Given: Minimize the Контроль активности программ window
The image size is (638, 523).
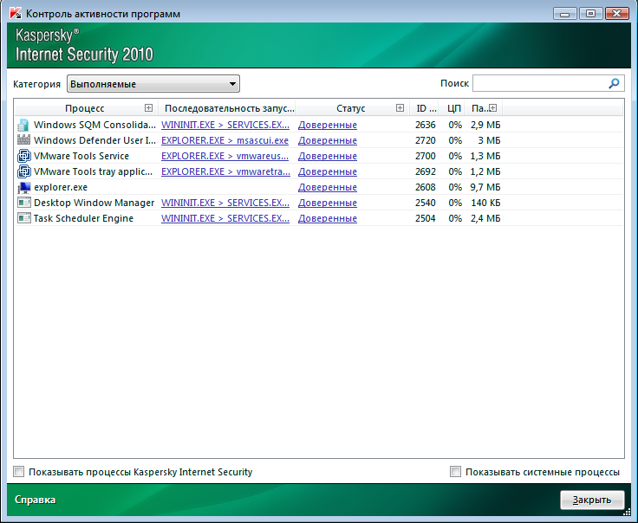Looking at the screenshot, I should pos(565,14).
